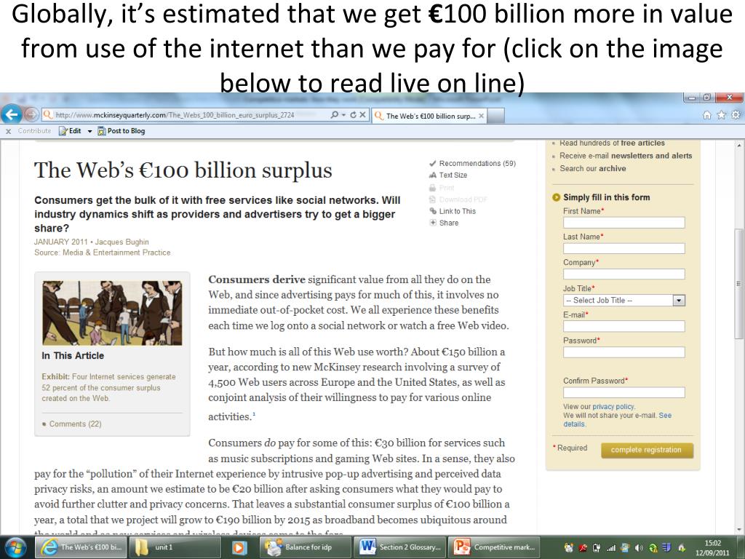Image resolution: width=745 pixels, height=559 pixels.
Task: Click the Edit pencil icon
Action: [63, 131]
